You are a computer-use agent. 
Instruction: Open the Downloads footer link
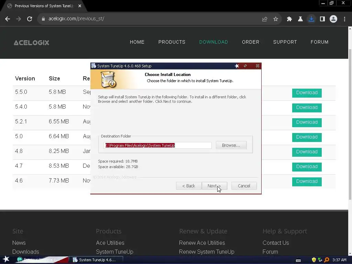(25, 252)
